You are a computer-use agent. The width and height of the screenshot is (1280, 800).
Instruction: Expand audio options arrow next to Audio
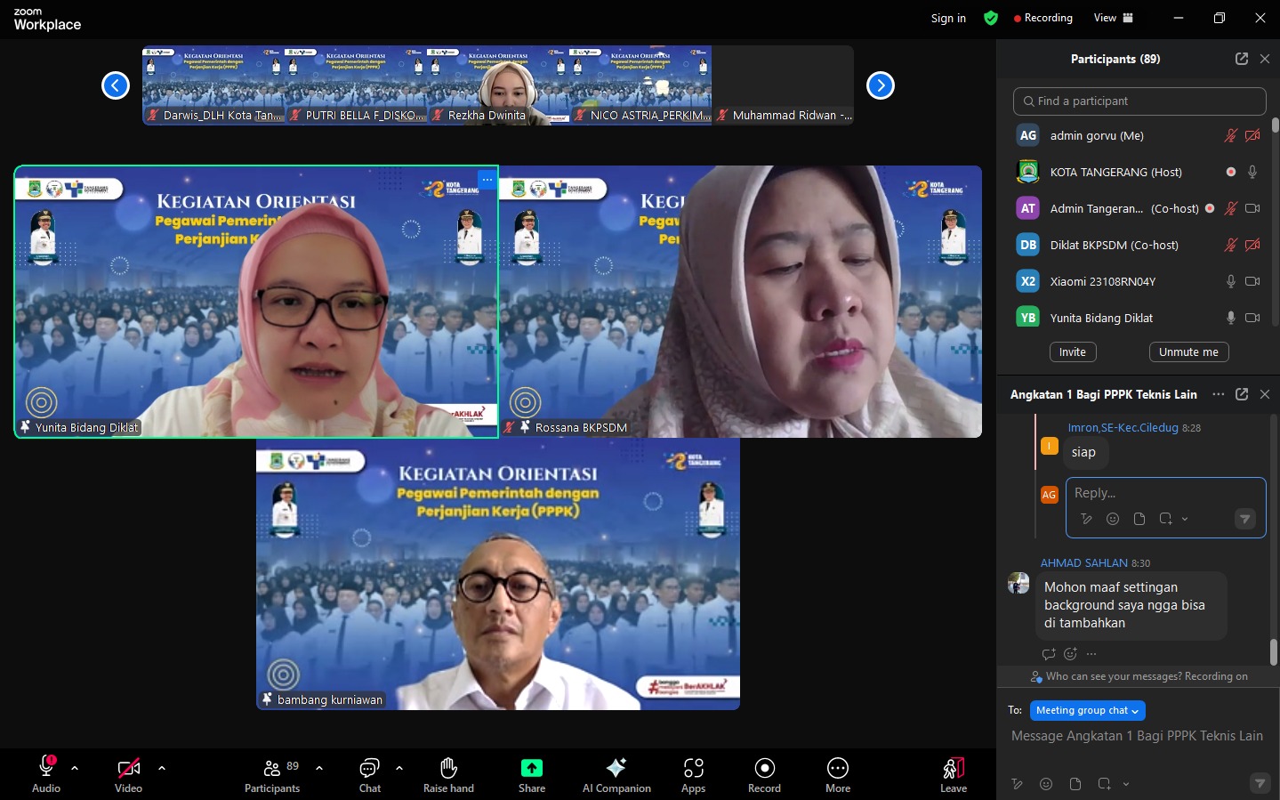coord(75,767)
